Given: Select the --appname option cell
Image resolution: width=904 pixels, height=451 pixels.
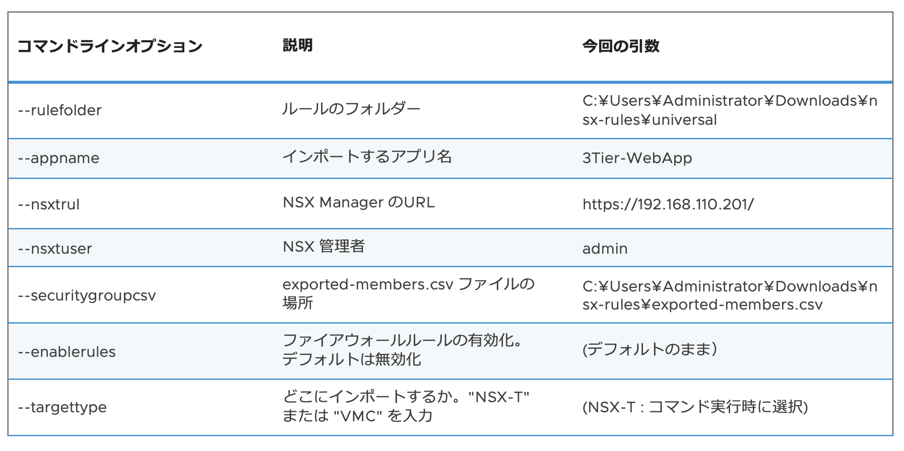Looking at the screenshot, I should [59, 158].
